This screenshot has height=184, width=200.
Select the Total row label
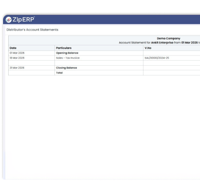pyautogui.click(x=60, y=73)
